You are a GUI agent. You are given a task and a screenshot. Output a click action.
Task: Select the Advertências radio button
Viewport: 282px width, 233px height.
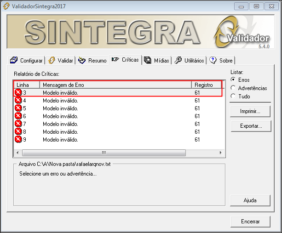pyautogui.click(x=233, y=88)
